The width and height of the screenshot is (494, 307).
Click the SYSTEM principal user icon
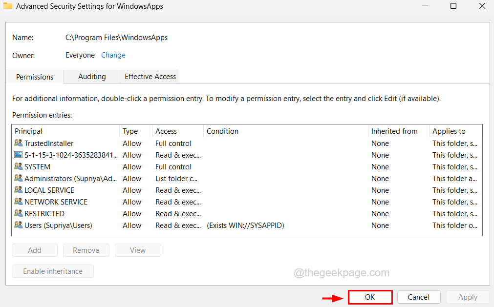click(x=19, y=167)
